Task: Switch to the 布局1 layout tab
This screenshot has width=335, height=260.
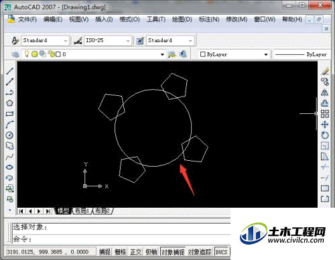Action: (x=82, y=211)
